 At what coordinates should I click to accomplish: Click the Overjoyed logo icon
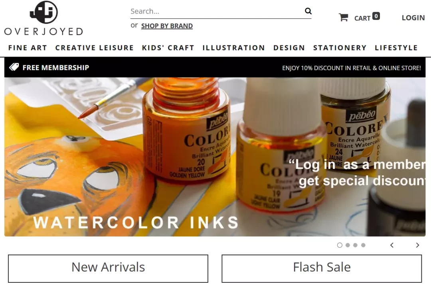(x=44, y=12)
